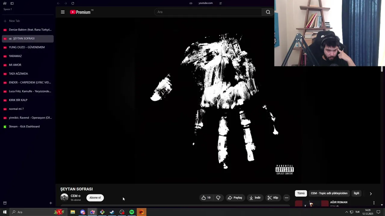Image resolution: width=385 pixels, height=216 pixels.
Task: Open the 'AĞIR ROMAN' video thumbnail
Action: (312, 203)
